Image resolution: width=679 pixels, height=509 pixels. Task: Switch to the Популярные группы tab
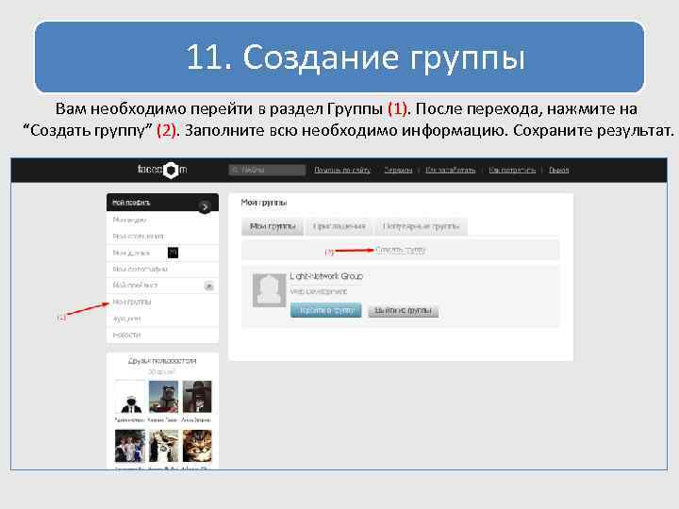(x=421, y=226)
